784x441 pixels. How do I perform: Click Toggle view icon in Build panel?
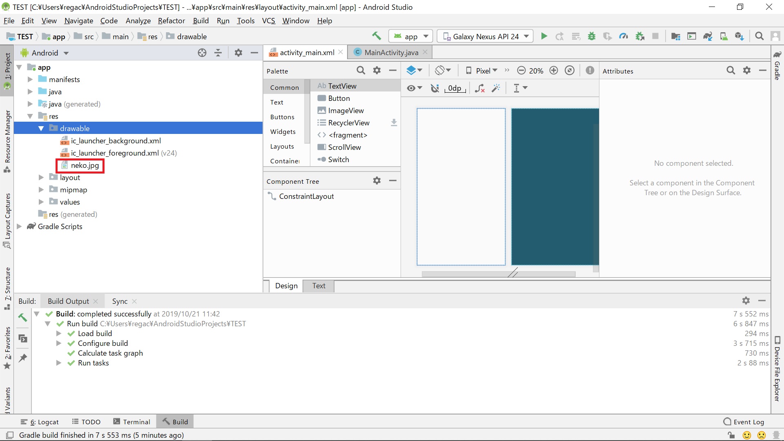23,339
